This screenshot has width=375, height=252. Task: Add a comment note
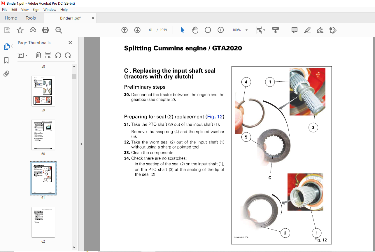click(295, 30)
